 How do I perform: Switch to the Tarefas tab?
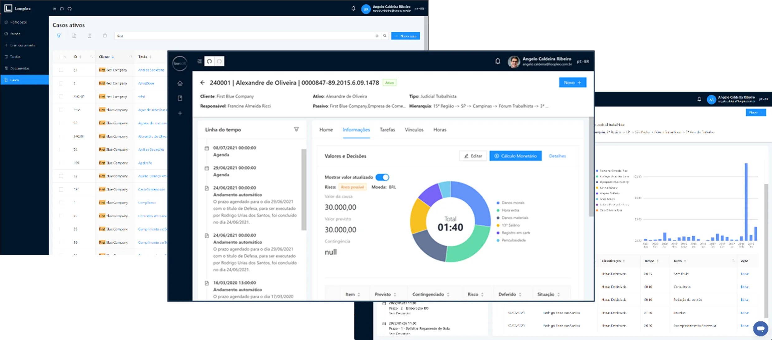(387, 130)
